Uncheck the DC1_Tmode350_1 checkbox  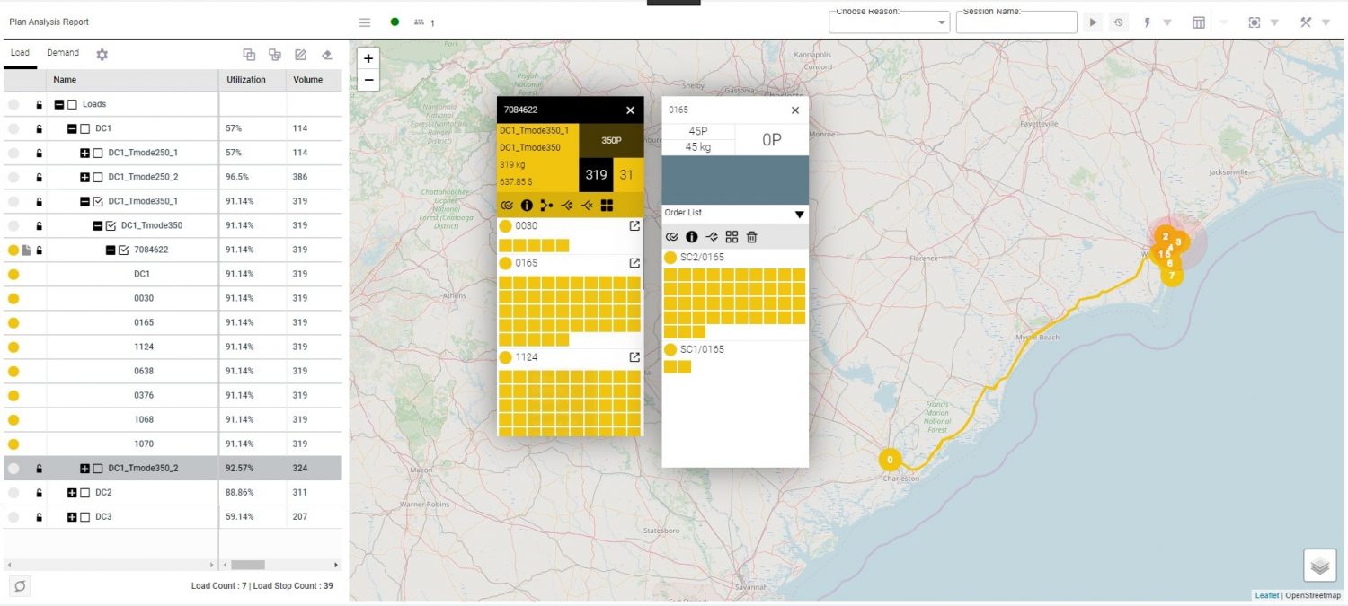pyautogui.click(x=98, y=202)
